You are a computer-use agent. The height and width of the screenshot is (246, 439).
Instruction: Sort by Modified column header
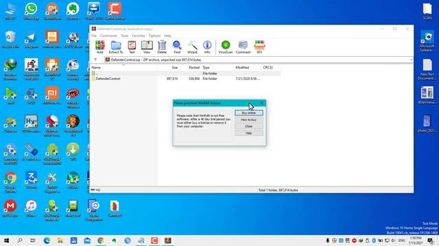point(248,68)
